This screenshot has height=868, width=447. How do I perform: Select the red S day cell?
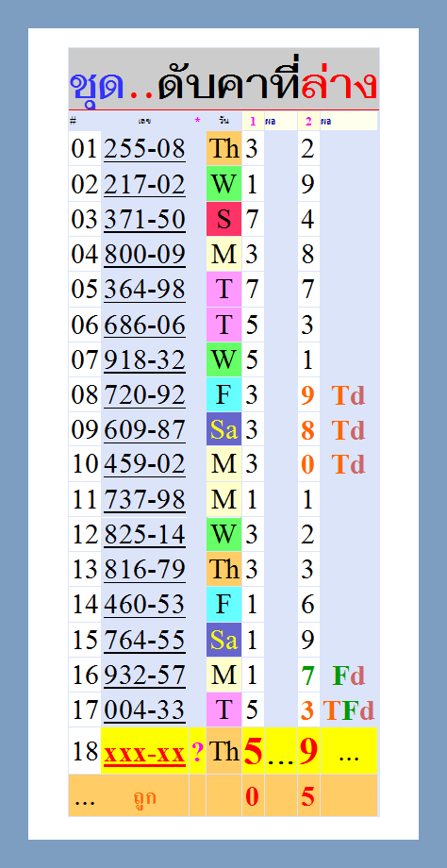point(224,219)
